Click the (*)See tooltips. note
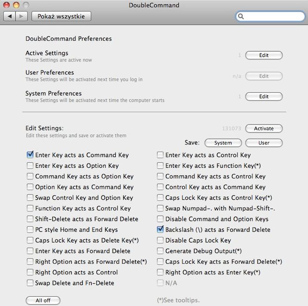This screenshot has height=306, width=308. pos(178,300)
